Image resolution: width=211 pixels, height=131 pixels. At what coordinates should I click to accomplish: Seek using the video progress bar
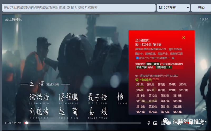(x=83, y=123)
